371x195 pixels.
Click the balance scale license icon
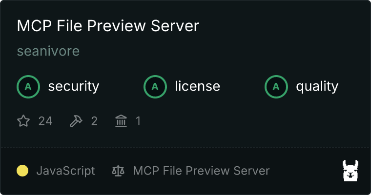118,171
